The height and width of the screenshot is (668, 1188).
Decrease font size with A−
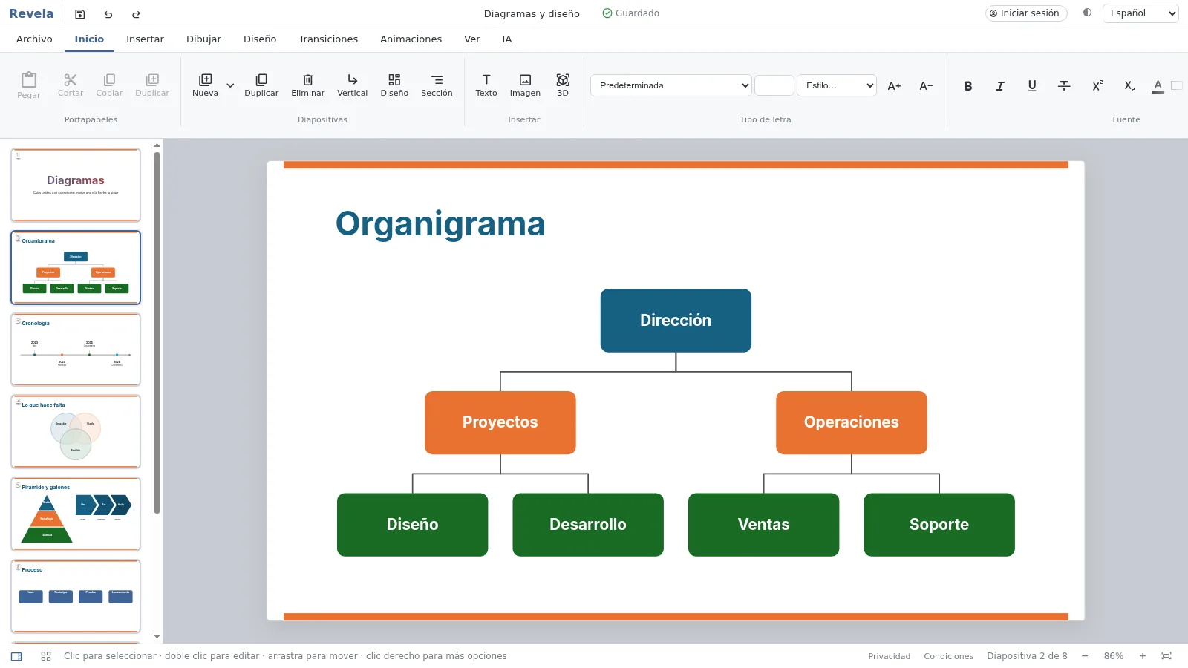tap(926, 86)
